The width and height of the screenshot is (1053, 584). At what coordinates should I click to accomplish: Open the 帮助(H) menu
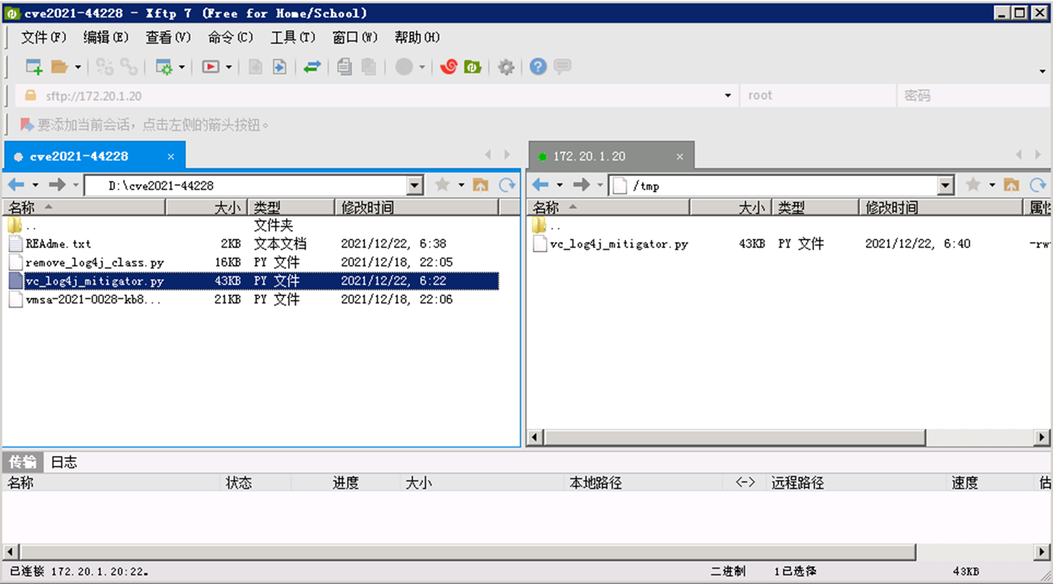click(417, 37)
